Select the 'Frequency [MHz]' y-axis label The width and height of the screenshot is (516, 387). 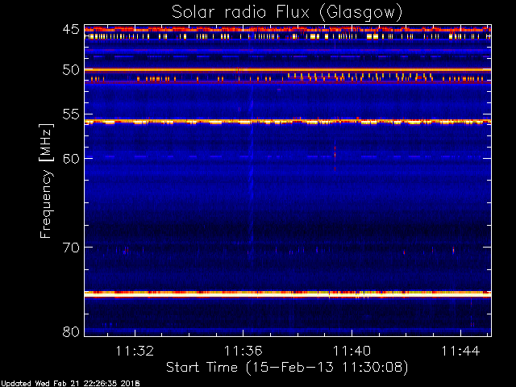[x=46, y=180]
